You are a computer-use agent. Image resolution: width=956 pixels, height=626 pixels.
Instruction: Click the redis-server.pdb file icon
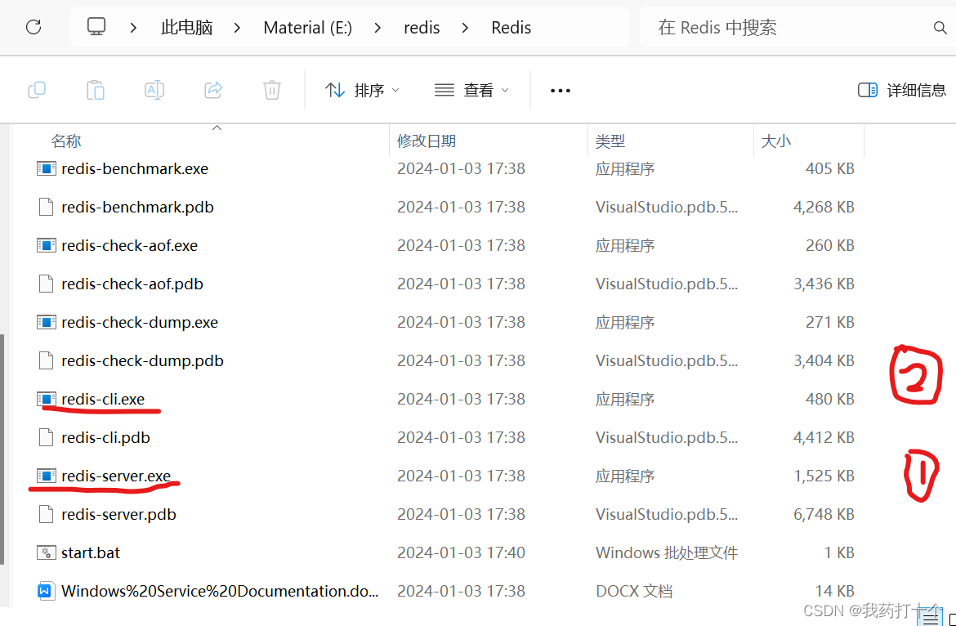[47, 515]
